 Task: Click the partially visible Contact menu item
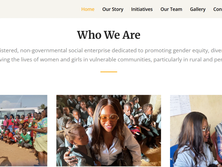[218, 9]
